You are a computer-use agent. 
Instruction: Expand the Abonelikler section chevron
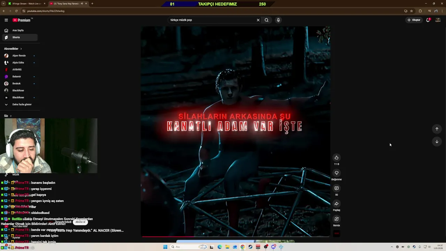21,49
